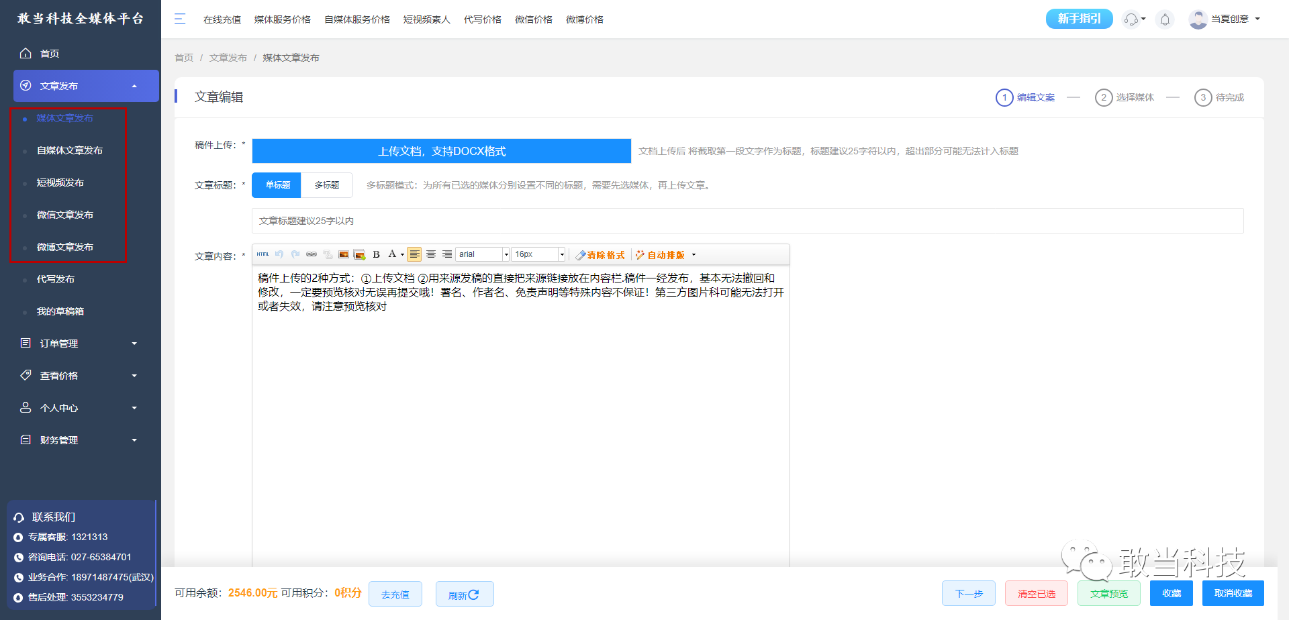Open 自动排版 dropdown arrow
The height and width of the screenshot is (620, 1289).
point(694,255)
